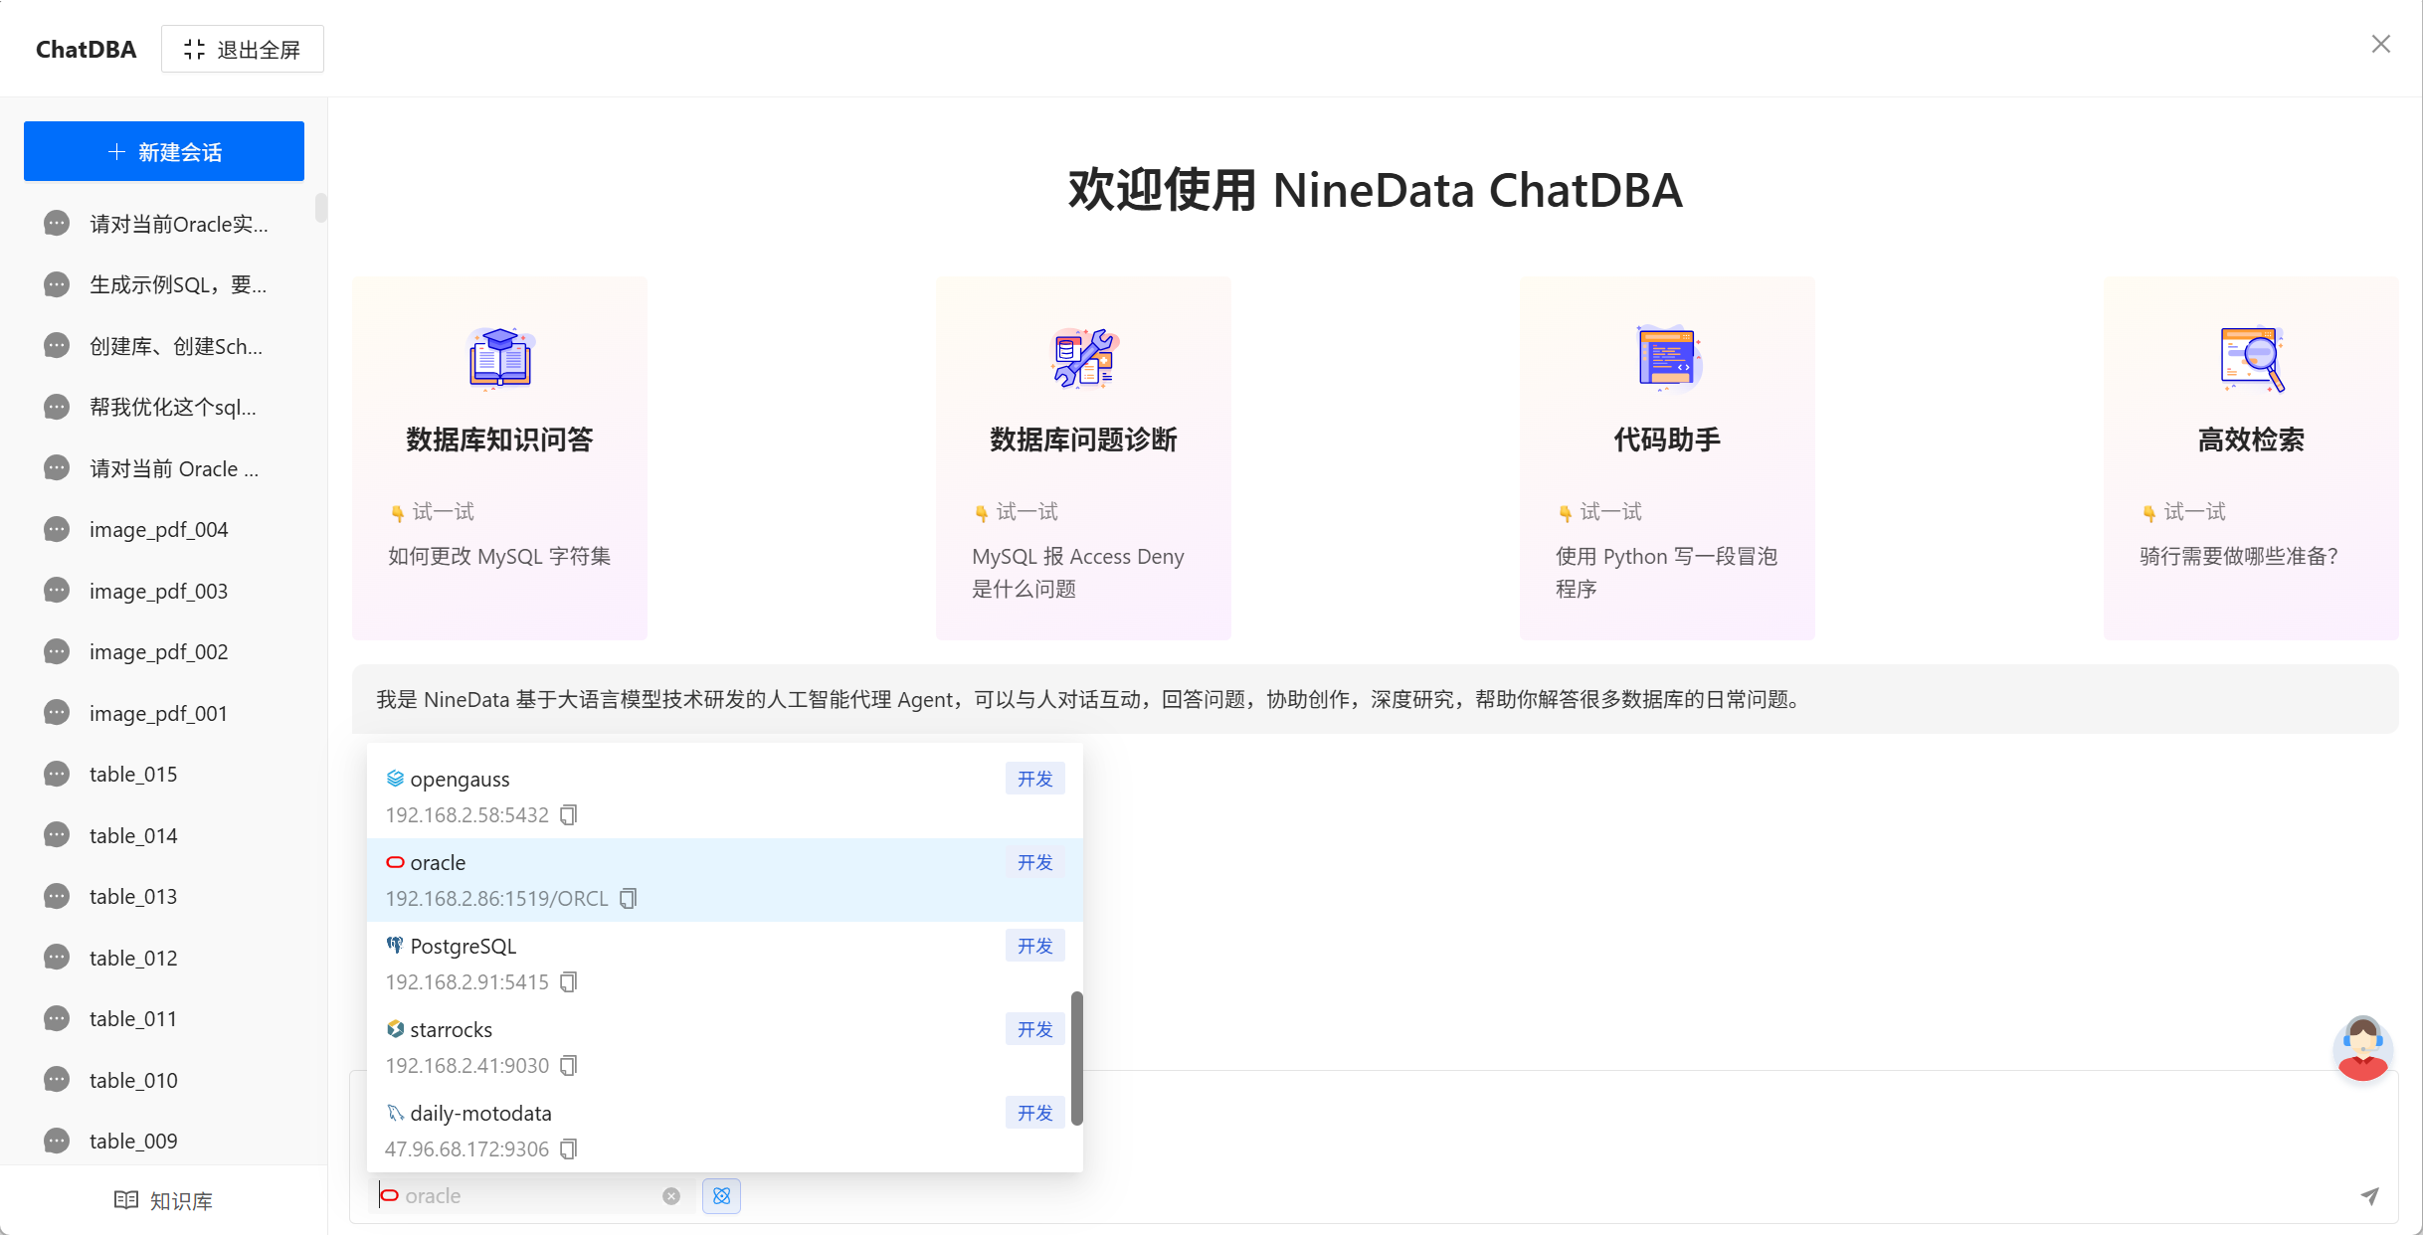Copy the PostgreSQL address 192.168.2.91:5415
2423x1235 pixels.
coord(568,982)
